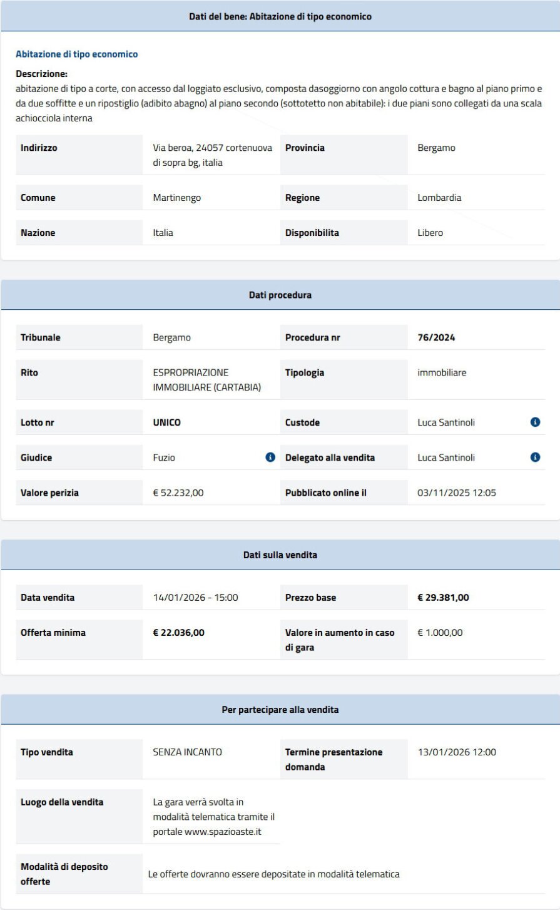Open the info icon beside Giudice Fuzio
560x910 pixels.
[270, 458]
